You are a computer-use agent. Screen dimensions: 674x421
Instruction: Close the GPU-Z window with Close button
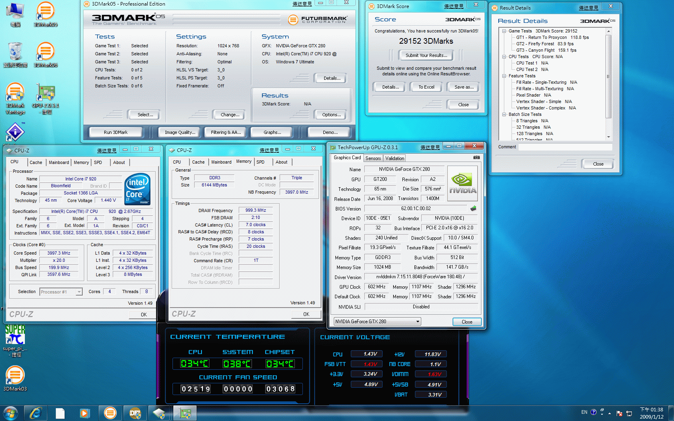point(467,322)
